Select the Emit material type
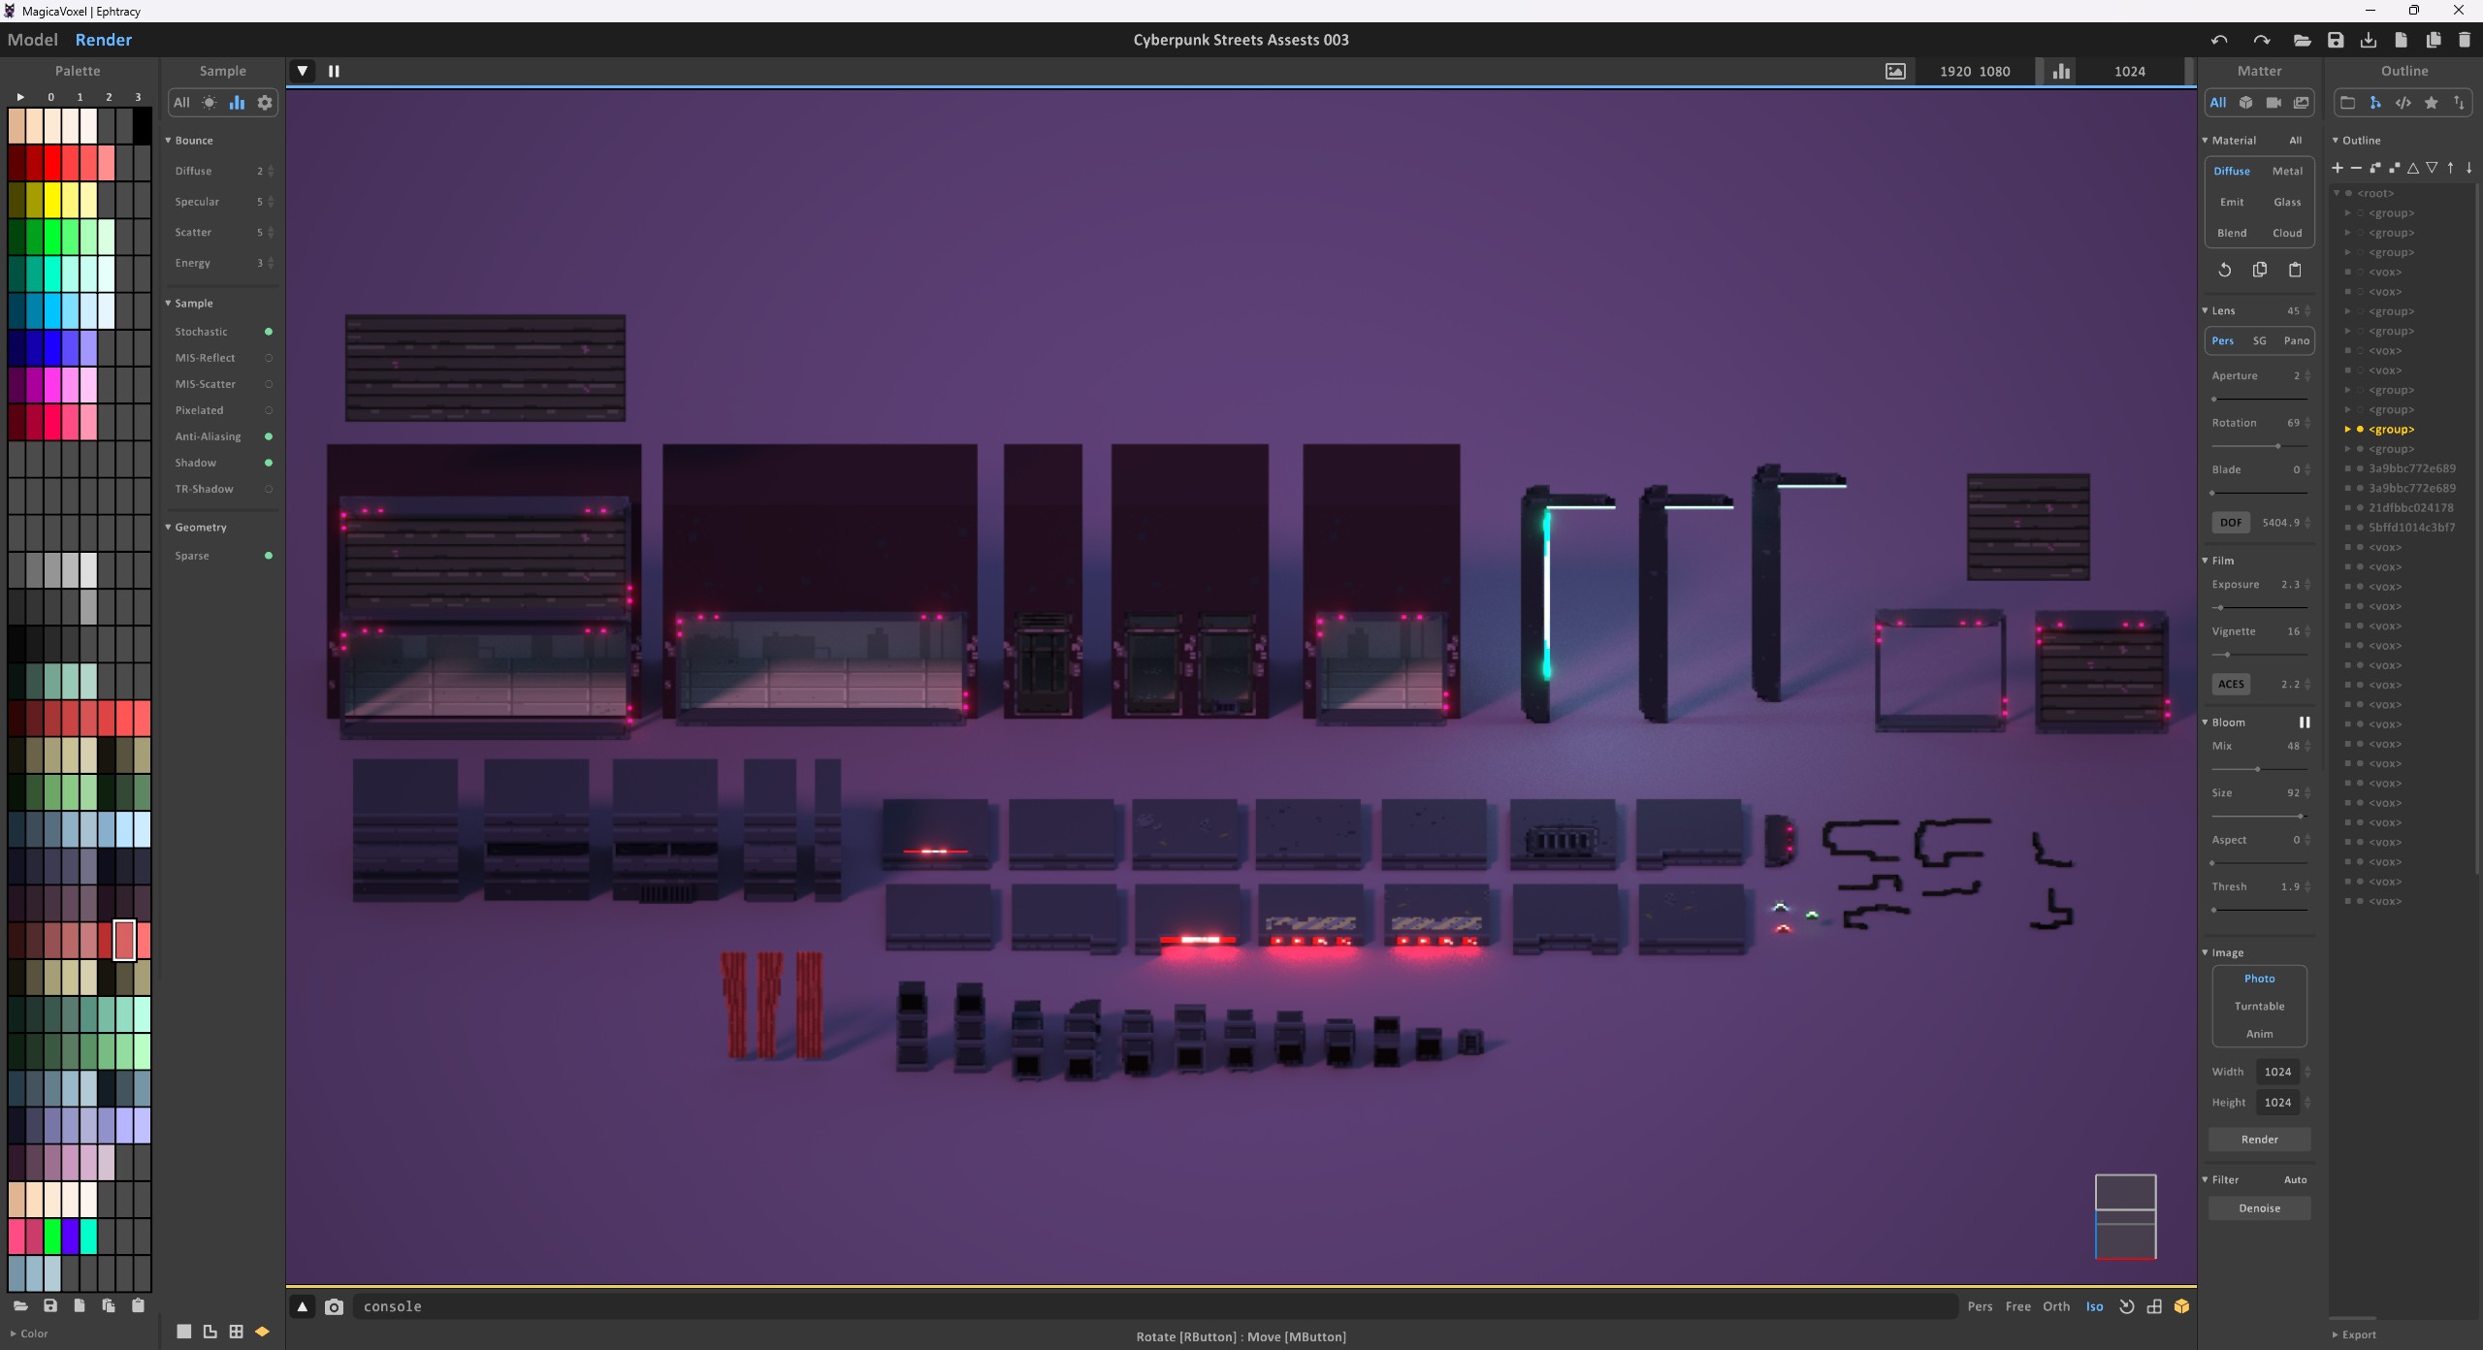The width and height of the screenshot is (2483, 1350). (2232, 202)
